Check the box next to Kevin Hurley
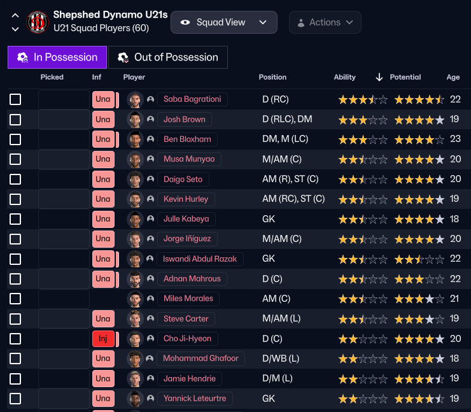 pos(15,199)
